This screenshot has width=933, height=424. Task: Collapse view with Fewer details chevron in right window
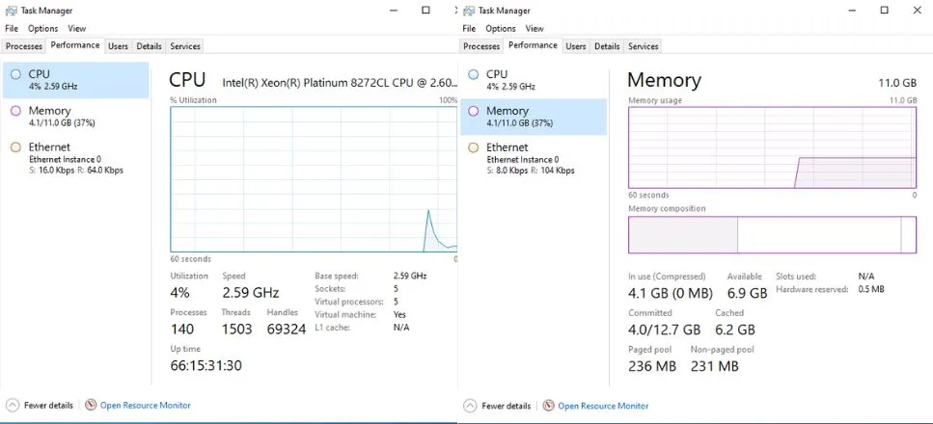coord(470,406)
